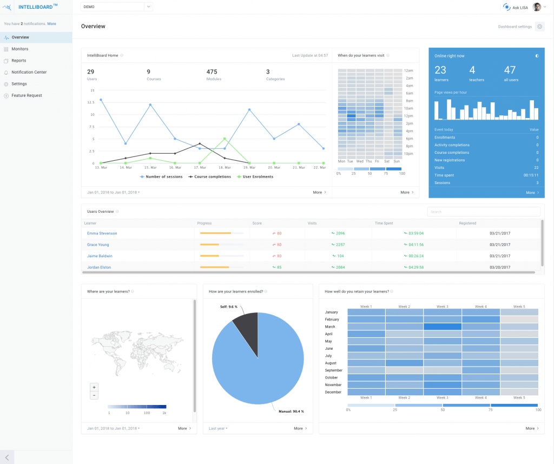The height and width of the screenshot is (464, 554).
Task: Click the contrast icon on Online right now panel
Action: click(x=537, y=56)
